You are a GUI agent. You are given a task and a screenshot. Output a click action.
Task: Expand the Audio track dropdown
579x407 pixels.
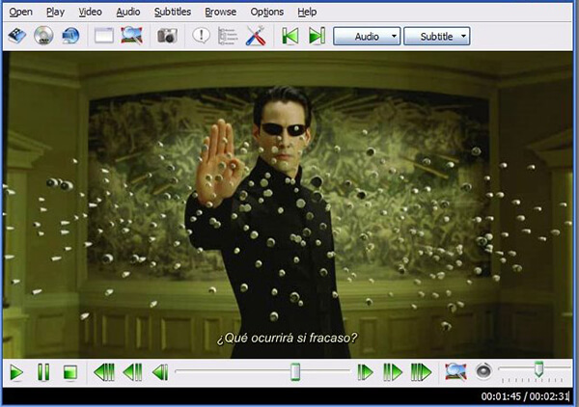point(367,36)
